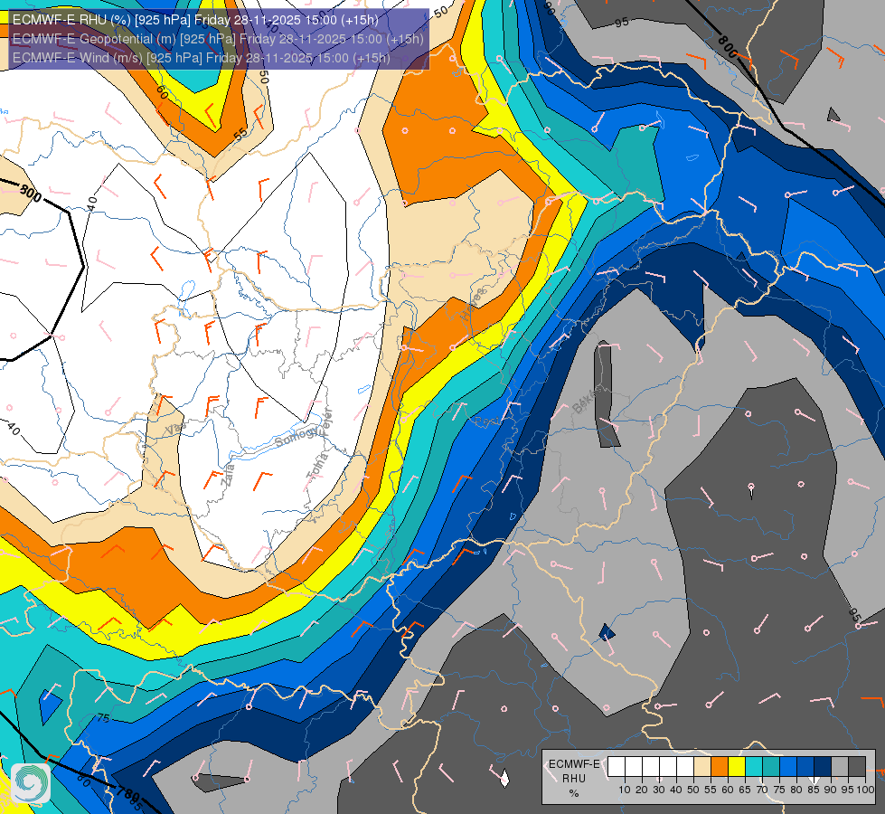Click the legend tick label 65
Viewport: 885px width, 814px height.
(x=745, y=790)
